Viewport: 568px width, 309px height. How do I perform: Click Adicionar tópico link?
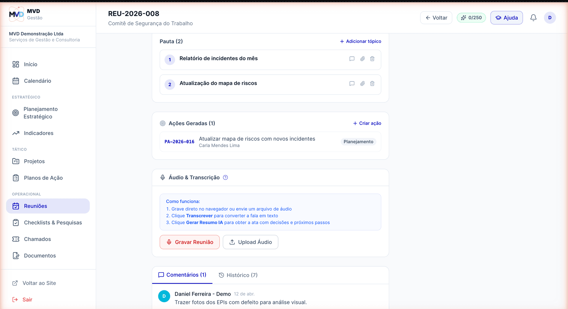tap(360, 41)
